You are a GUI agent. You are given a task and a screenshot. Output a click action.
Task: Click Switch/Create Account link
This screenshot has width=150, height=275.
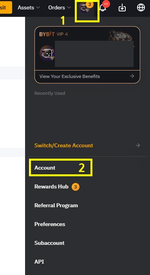(x=64, y=145)
